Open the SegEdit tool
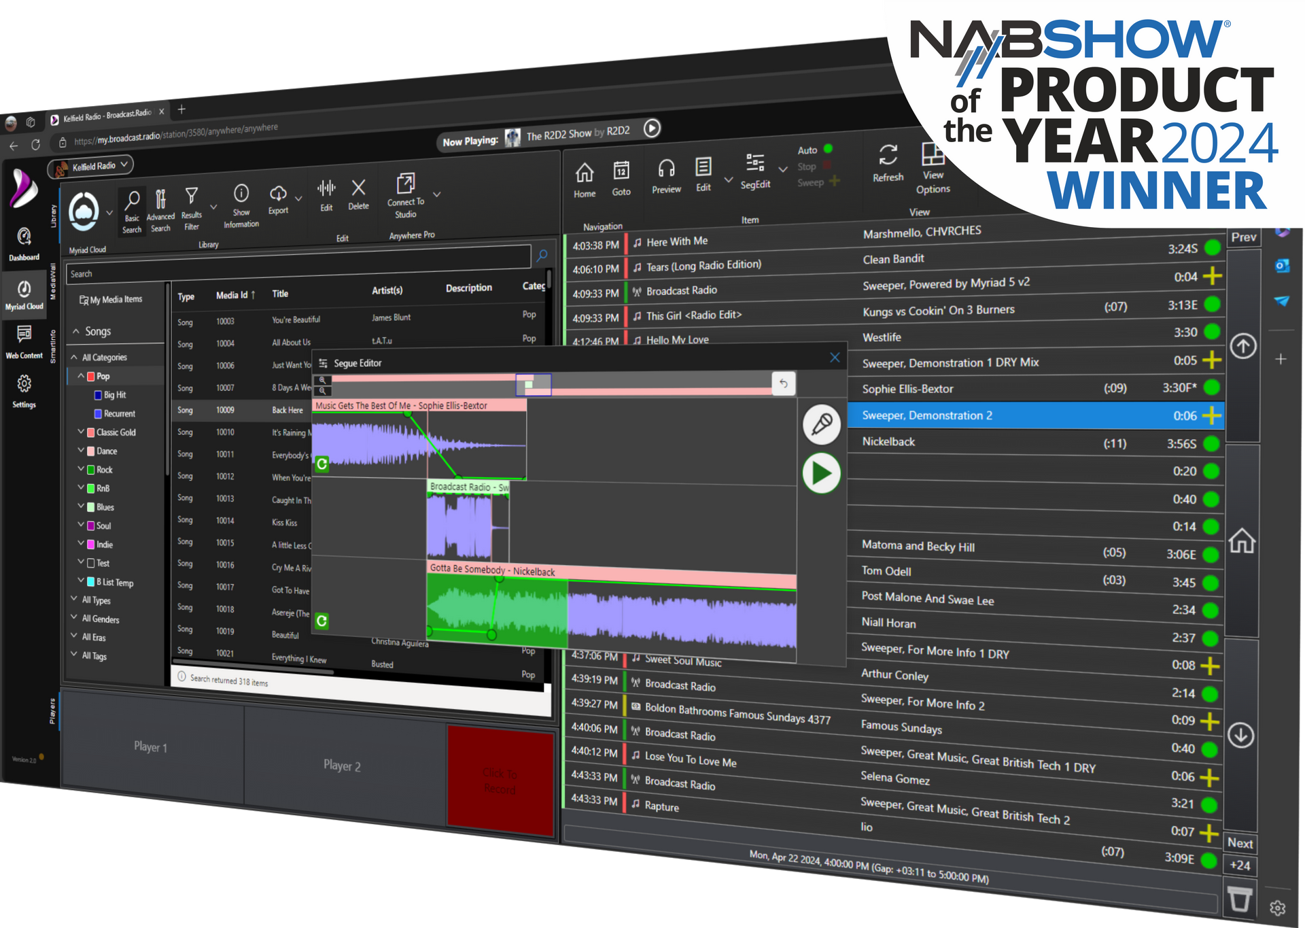The width and height of the screenshot is (1305, 928). 755,171
